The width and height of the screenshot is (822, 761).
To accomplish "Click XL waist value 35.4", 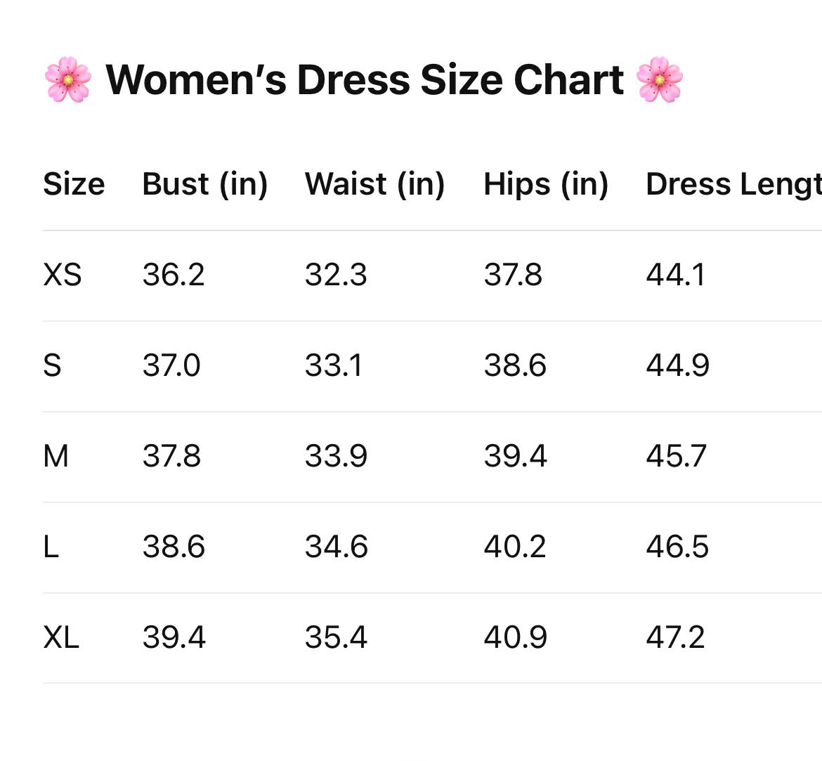I will 336,637.
